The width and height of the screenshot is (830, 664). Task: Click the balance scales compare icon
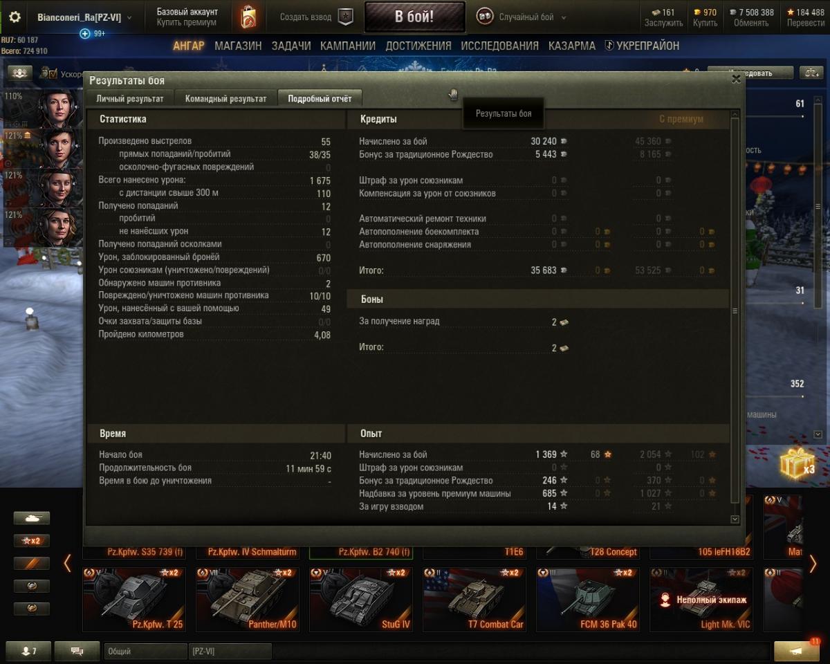click(810, 73)
